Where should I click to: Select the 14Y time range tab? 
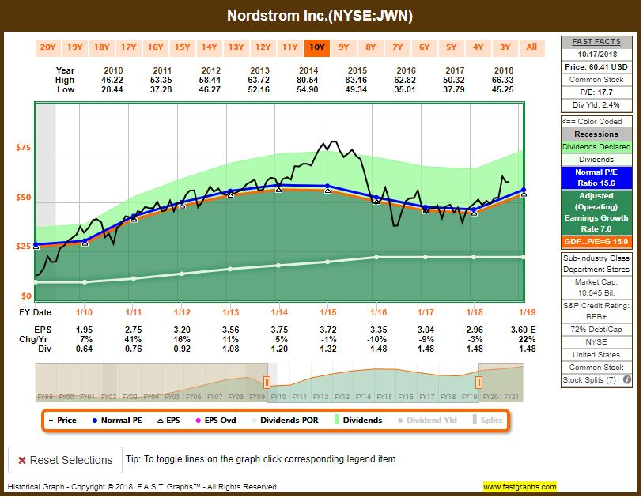(x=209, y=47)
